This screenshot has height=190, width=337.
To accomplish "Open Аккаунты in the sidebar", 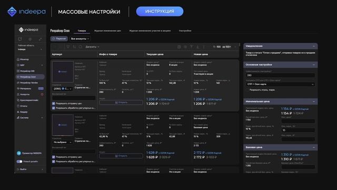I will [x=25, y=94].
